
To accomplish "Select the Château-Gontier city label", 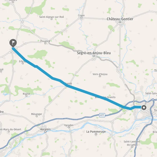I will [120, 19].
